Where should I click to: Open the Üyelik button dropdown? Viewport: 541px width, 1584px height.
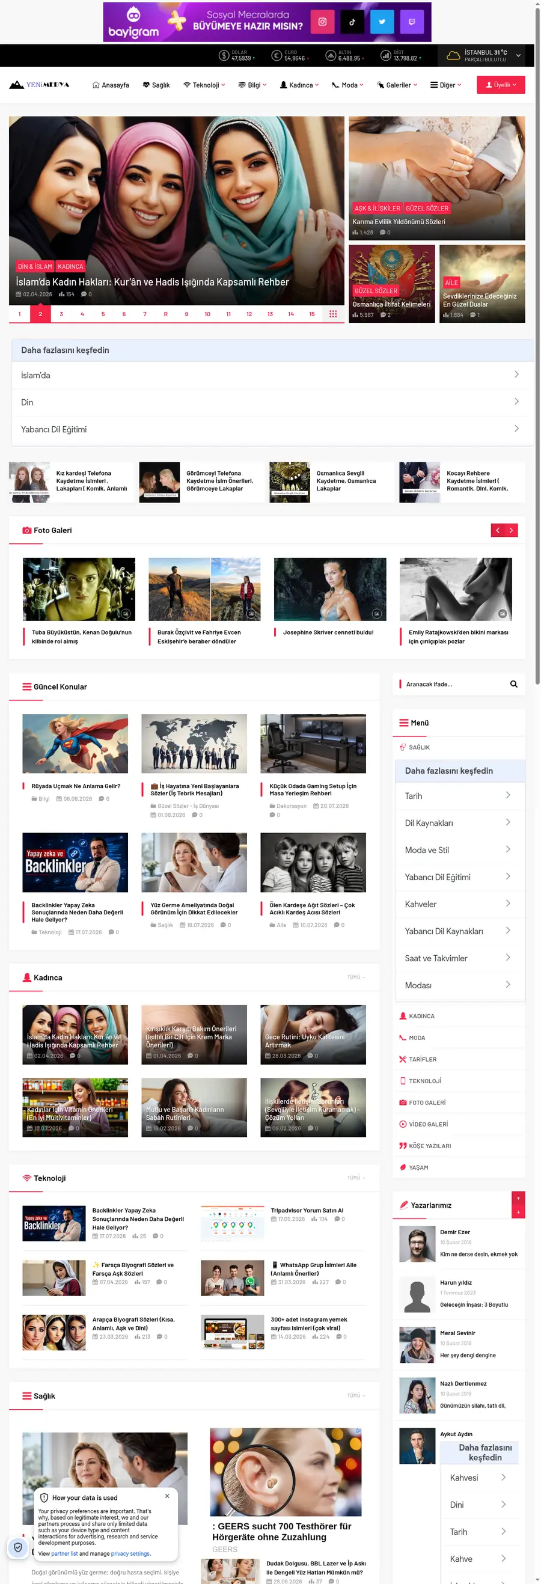[500, 85]
